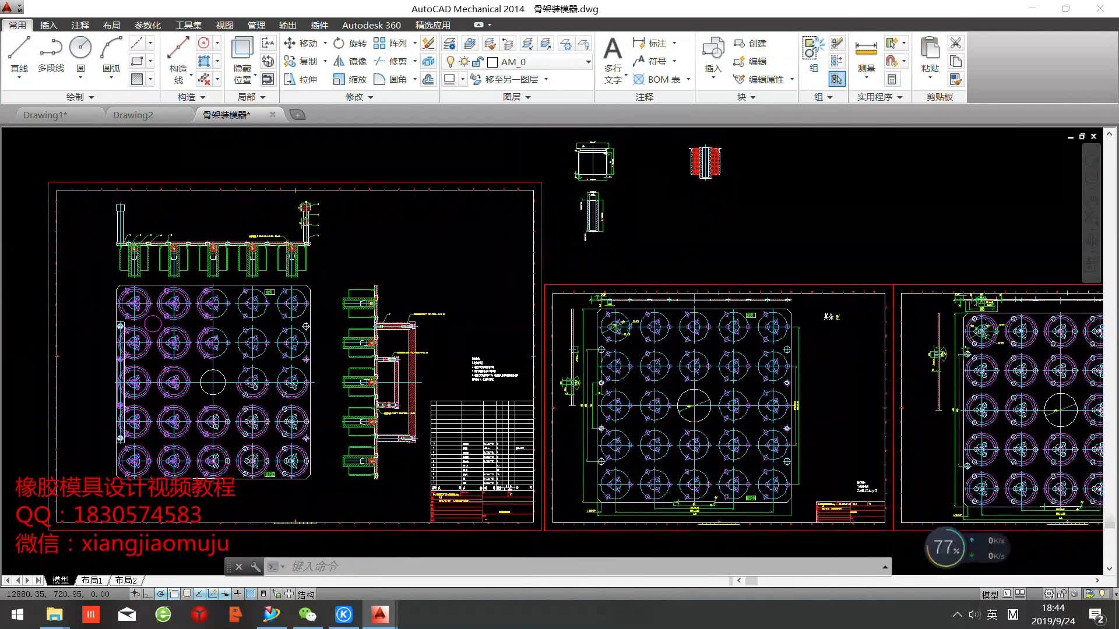The width and height of the screenshot is (1119, 629).
Task: Expand the 实用程序 (Utilities) panel
Action: point(879,97)
